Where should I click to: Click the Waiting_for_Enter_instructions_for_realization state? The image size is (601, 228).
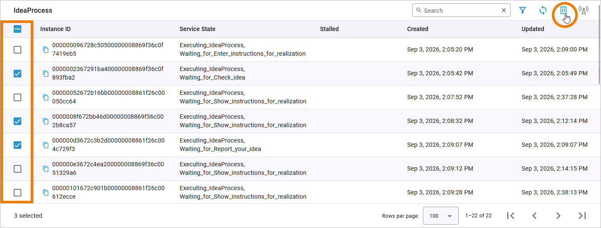click(x=243, y=54)
